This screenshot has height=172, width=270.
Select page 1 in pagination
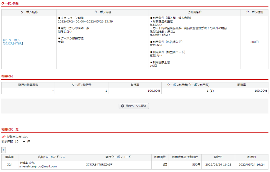tap(4, 150)
